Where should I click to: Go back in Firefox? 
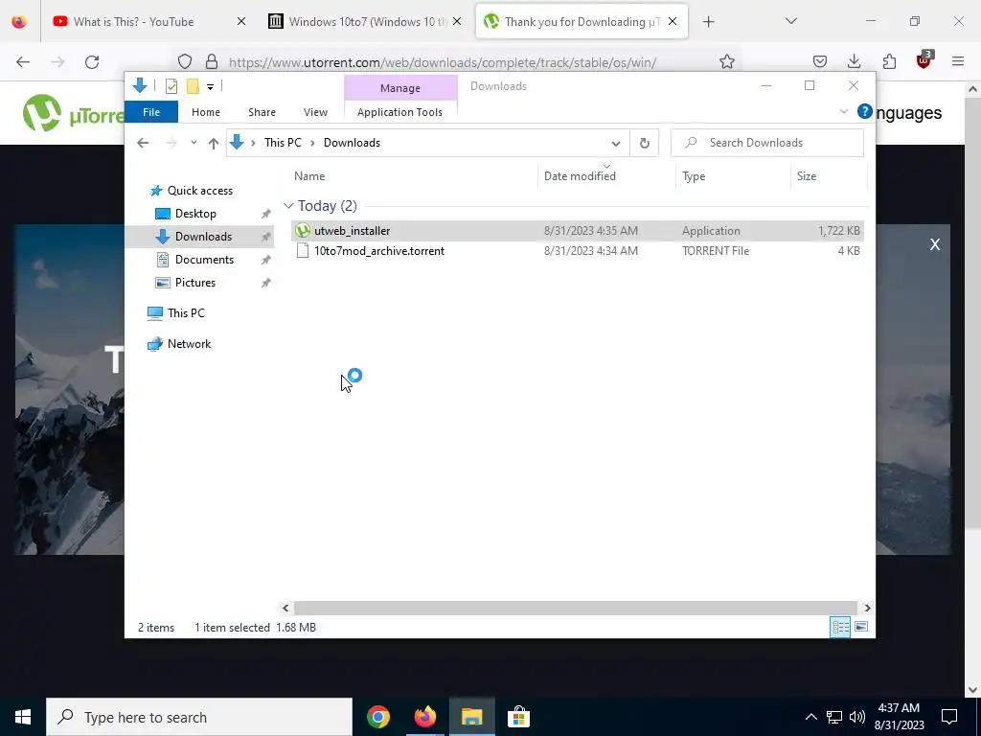(23, 62)
